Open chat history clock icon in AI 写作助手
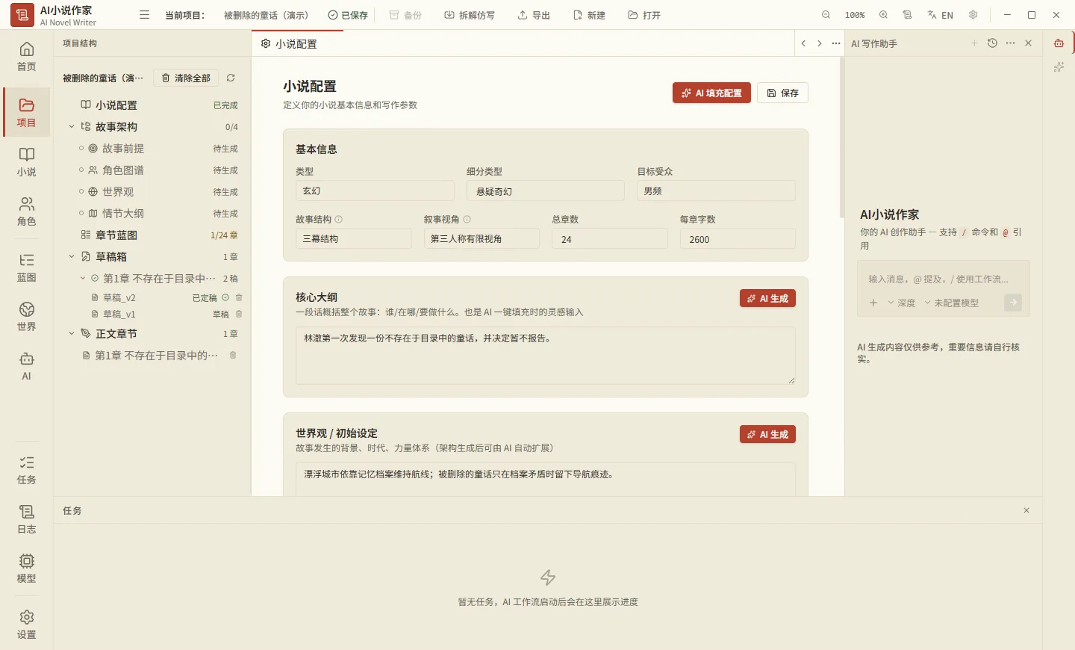This screenshot has height=650, width=1075. 992,43
